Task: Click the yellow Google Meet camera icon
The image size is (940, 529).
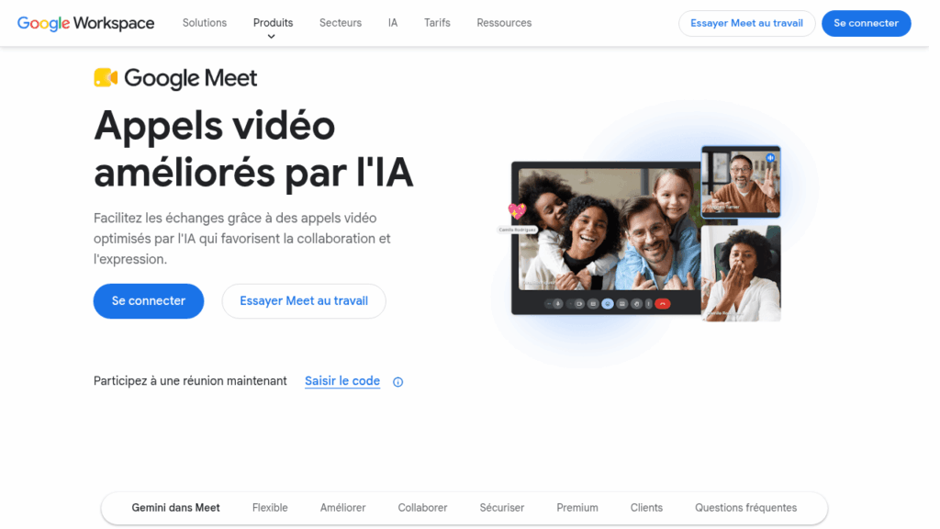Action: pyautogui.click(x=106, y=78)
